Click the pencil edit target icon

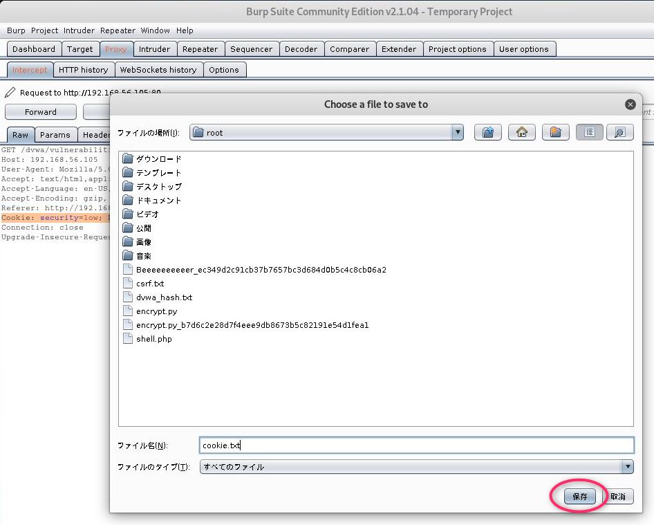point(10,92)
